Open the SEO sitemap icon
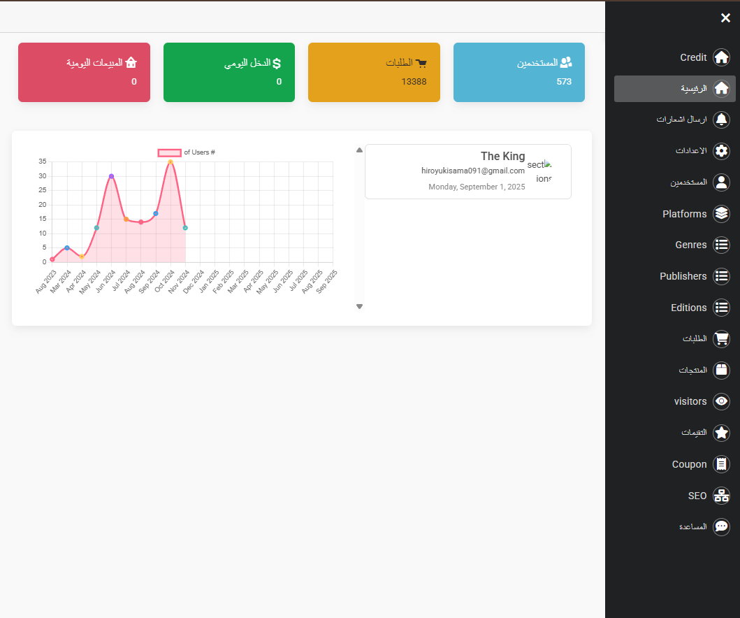Viewport: 740px width, 618px height. [x=721, y=496]
